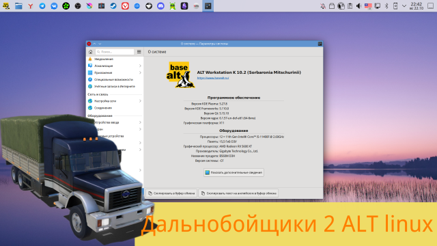Expand the Локализация chevron arrow
437x246 pixels.
(x=140, y=66)
